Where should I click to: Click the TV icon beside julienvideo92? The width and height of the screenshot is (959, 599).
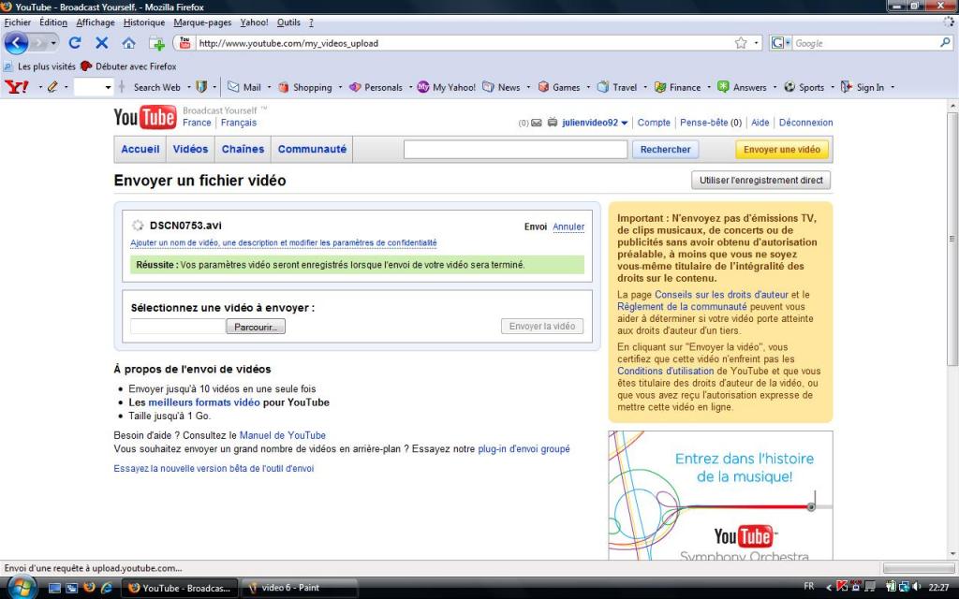553,123
